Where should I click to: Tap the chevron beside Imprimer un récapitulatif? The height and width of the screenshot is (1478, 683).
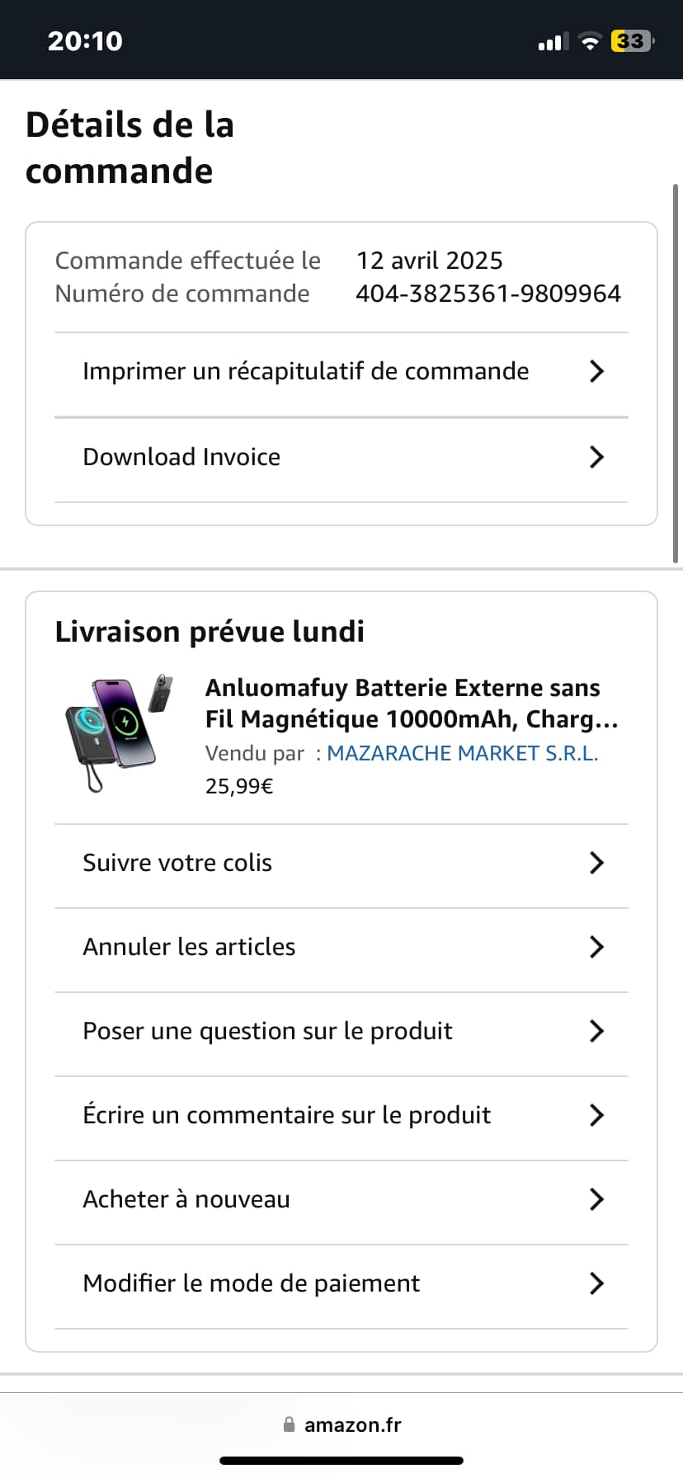[x=597, y=371]
